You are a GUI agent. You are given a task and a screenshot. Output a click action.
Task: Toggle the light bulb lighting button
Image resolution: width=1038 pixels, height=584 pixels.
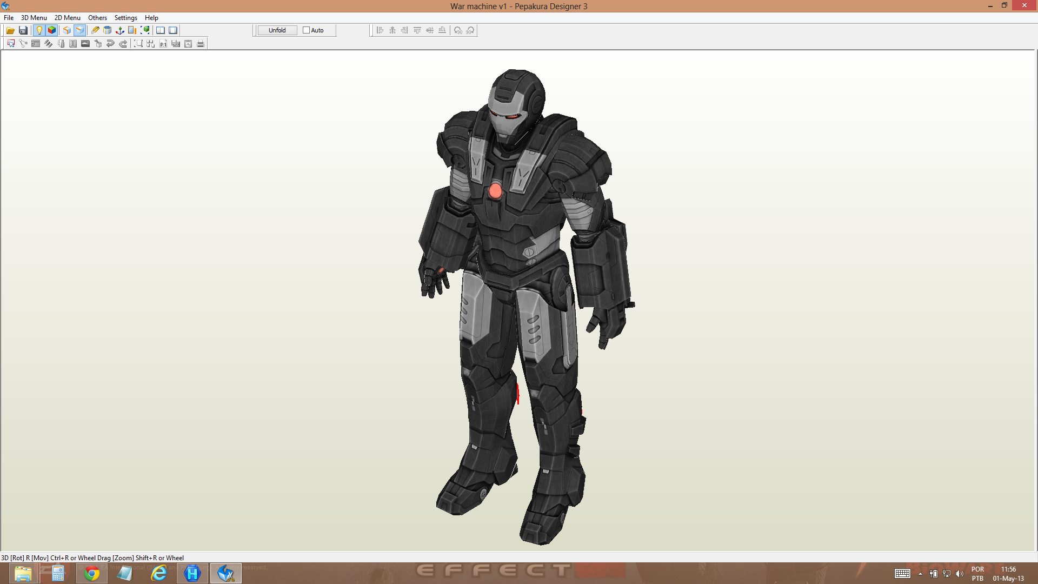click(x=39, y=30)
